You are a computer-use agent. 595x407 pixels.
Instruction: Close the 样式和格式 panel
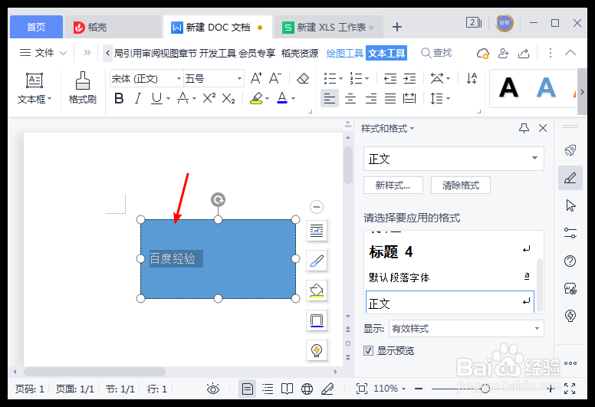tap(543, 128)
